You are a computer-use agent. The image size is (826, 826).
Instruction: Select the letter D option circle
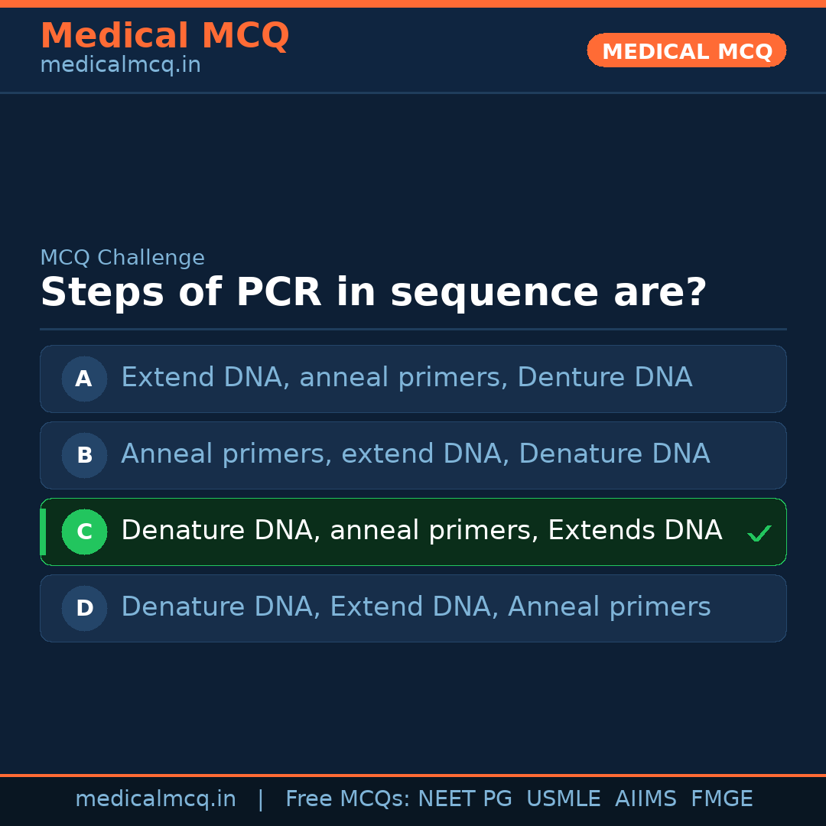tap(84, 608)
